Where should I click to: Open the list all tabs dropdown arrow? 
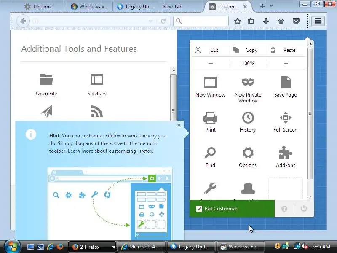tap(271, 6)
